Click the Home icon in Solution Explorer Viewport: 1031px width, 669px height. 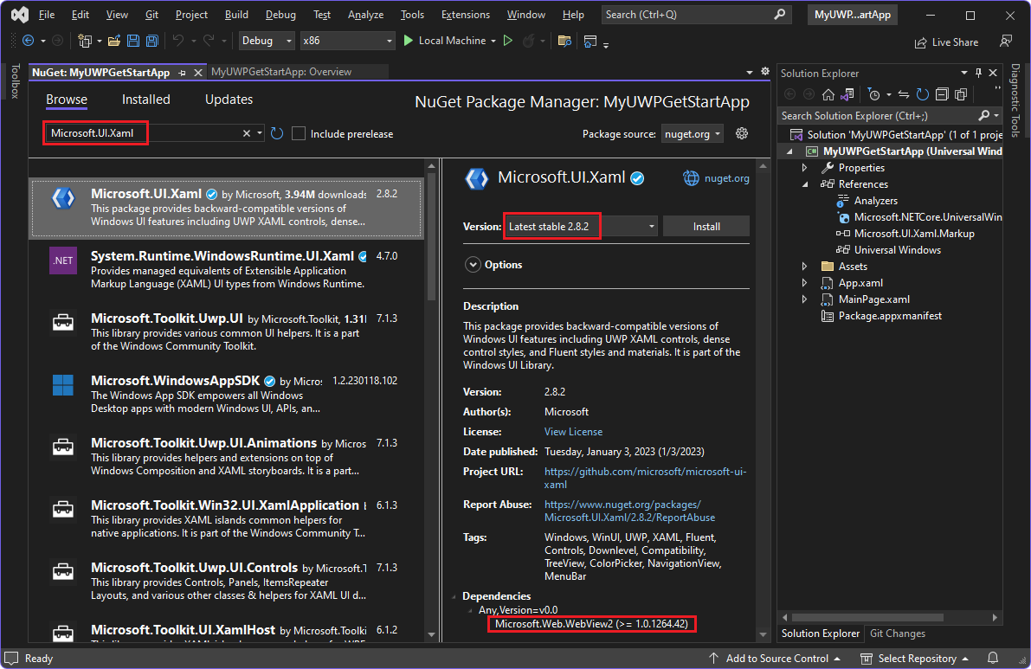[x=828, y=95]
